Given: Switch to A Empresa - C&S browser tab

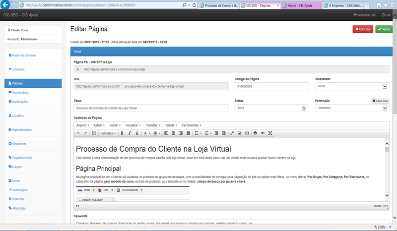Looking at the screenshot, I should [343, 5].
